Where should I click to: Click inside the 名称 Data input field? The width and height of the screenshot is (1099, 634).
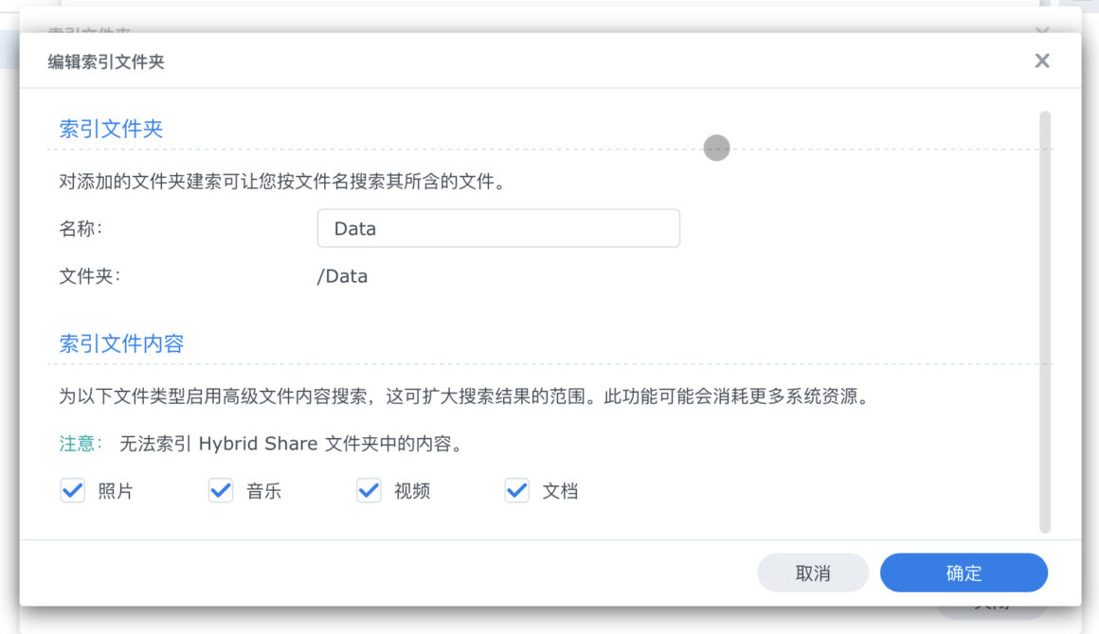pyautogui.click(x=498, y=228)
